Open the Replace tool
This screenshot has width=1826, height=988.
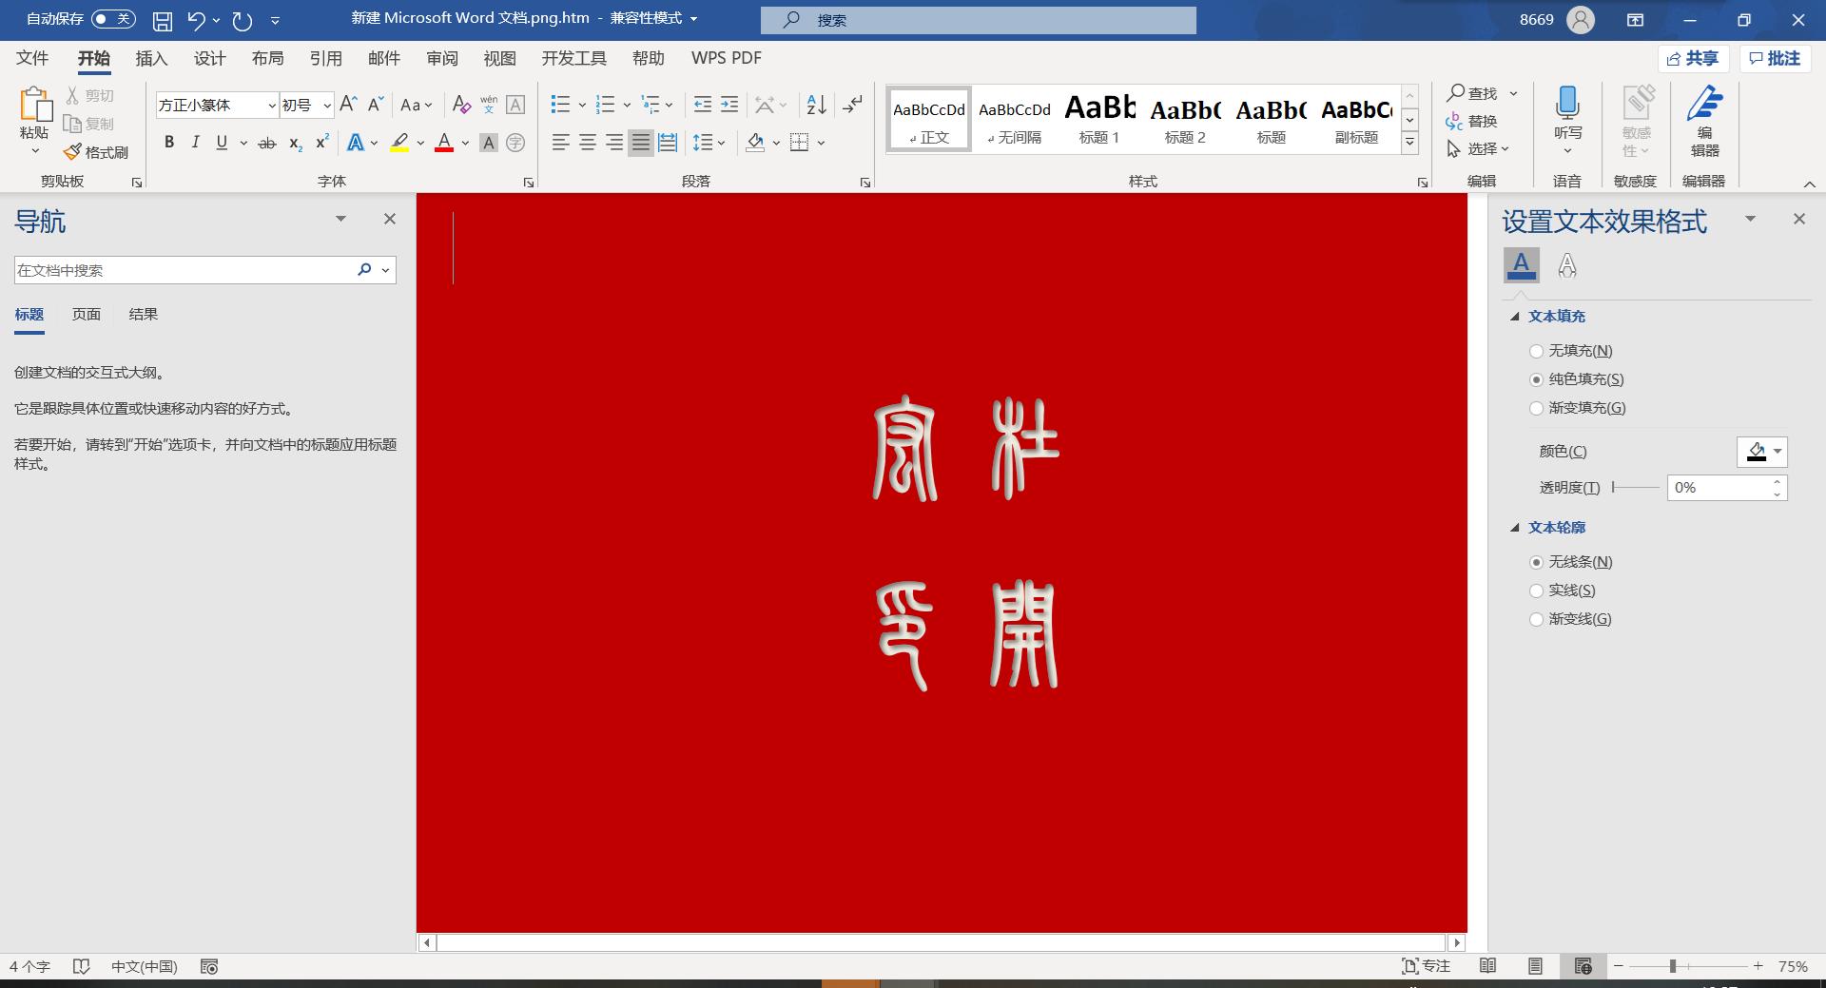pyautogui.click(x=1479, y=121)
